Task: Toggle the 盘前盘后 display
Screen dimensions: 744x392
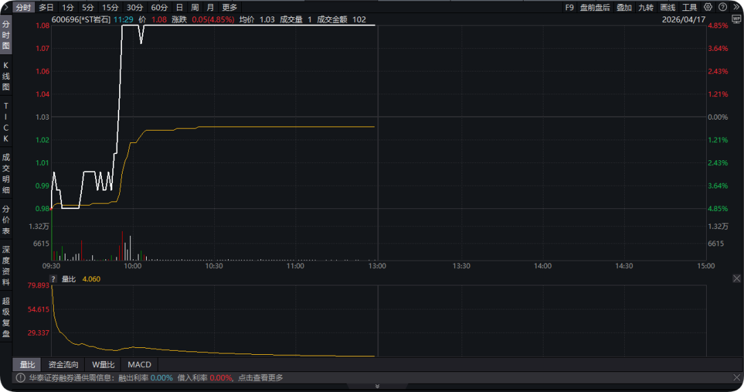Action: [595, 7]
